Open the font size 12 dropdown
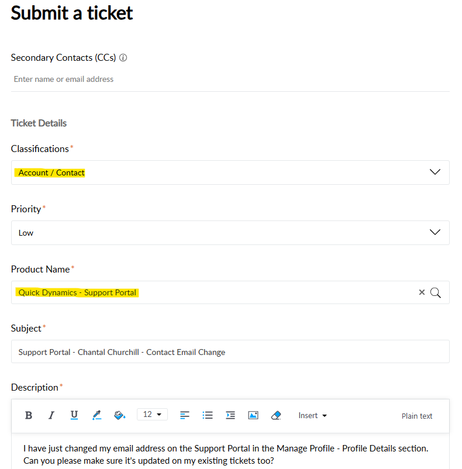 point(152,415)
